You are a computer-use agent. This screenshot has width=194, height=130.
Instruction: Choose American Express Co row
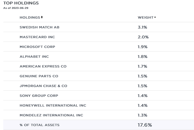99,66
